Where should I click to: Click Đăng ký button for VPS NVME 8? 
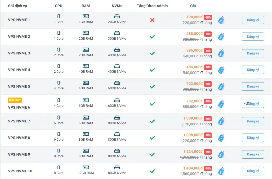(x=253, y=138)
